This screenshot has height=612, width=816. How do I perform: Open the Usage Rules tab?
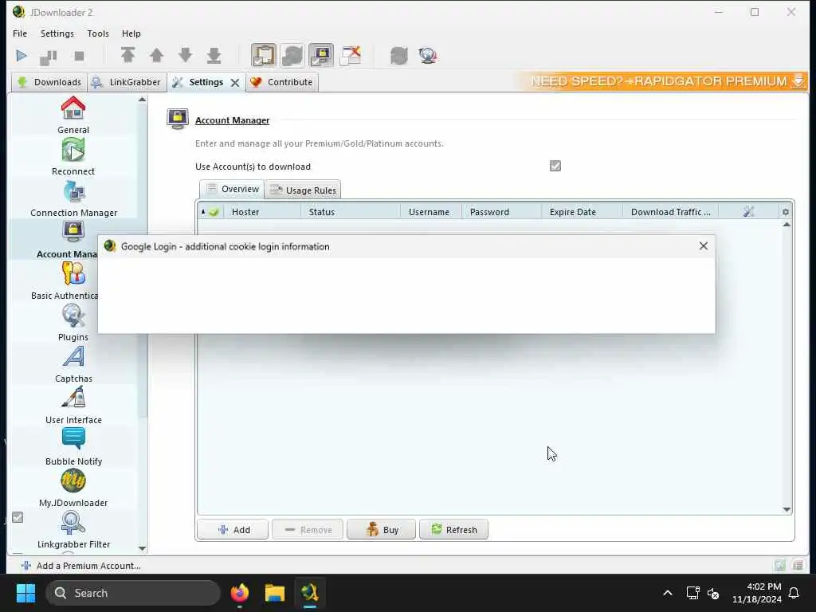pos(303,190)
